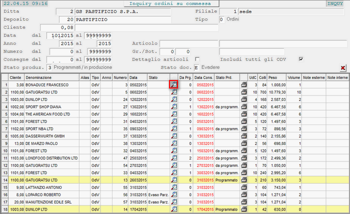The image size is (350, 214).
Task: Open magnifier detail for LOPARCO ROBERTO
Action: (174, 194)
